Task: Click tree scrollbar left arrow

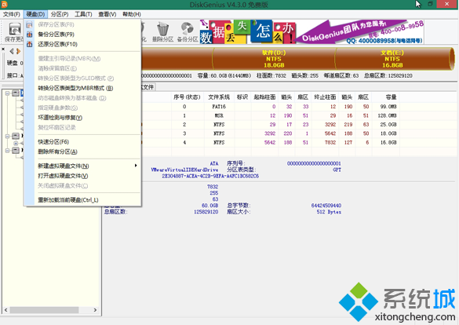Action: [x=5, y=310]
